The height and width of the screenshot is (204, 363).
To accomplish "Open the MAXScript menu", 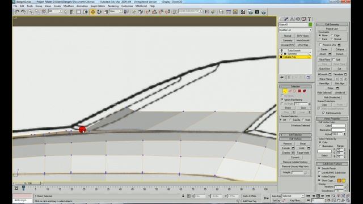I will pyautogui.click(x=141, y=6).
